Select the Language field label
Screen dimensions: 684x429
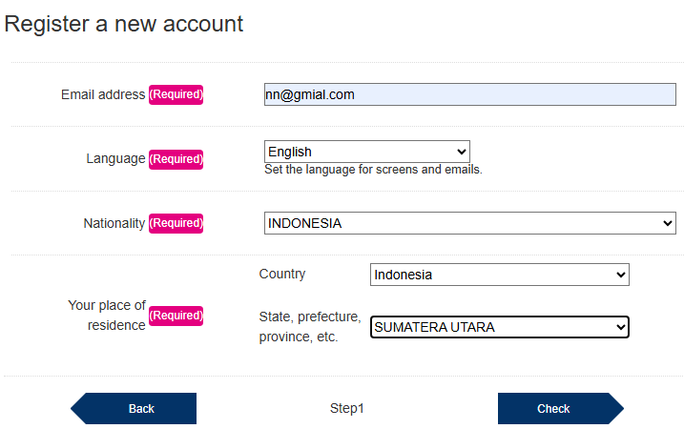coord(115,158)
